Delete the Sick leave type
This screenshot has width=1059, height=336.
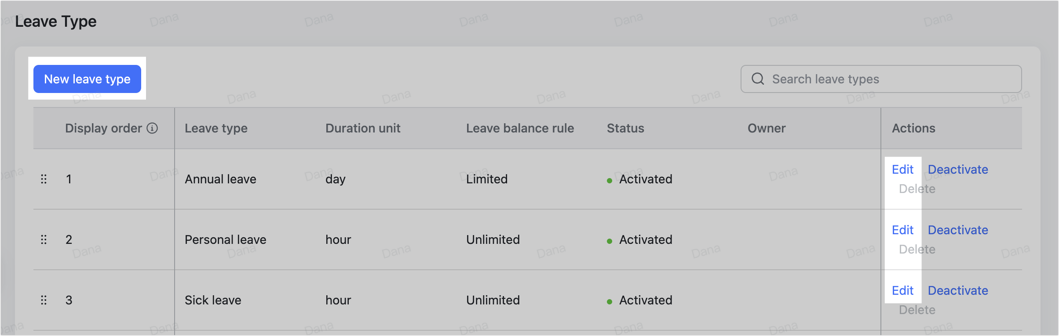click(917, 310)
